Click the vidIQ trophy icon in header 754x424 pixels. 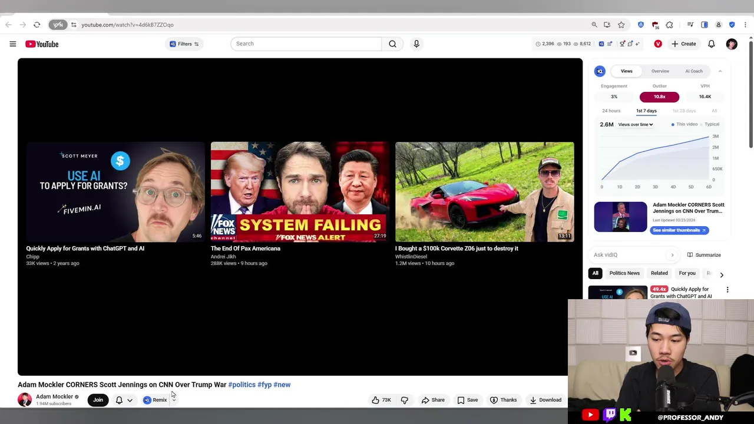pos(623,44)
